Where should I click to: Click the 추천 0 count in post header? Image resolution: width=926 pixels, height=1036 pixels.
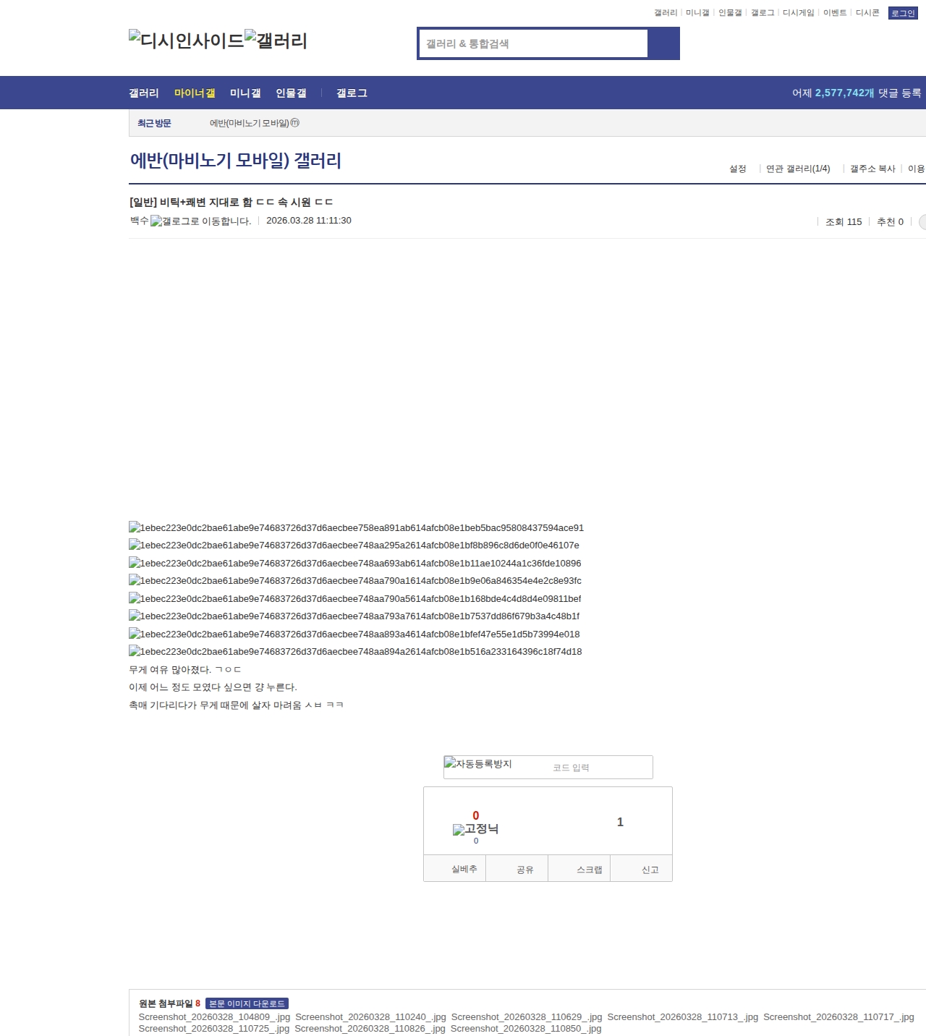(890, 222)
